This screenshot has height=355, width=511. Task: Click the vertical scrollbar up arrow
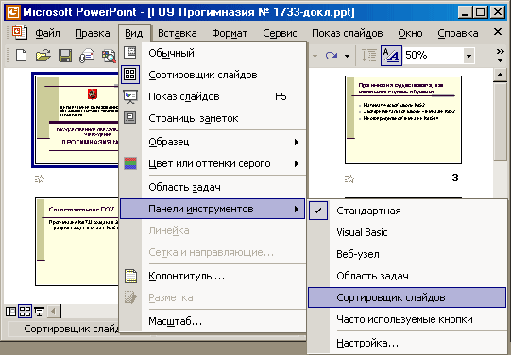point(500,76)
